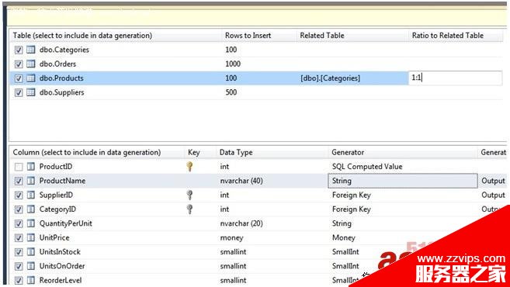Image resolution: width=510 pixels, height=287 pixels.
Task: Open the ProductName generator String dropdown
Action: 403,181
